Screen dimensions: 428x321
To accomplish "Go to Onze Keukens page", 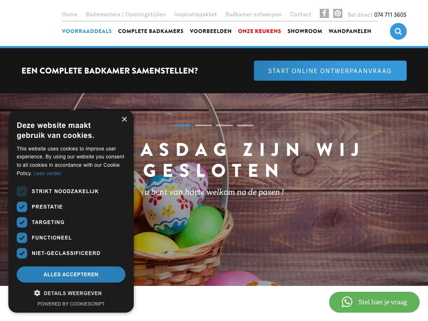I will click(x=259, y=31).
